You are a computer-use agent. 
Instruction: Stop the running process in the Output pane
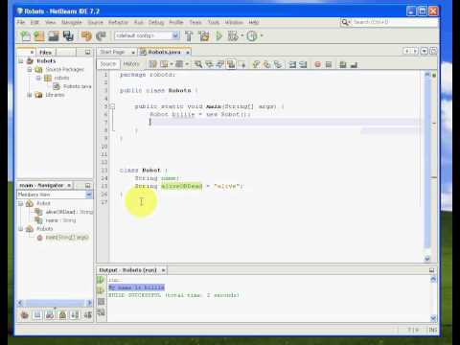click(x=101, y=302)
